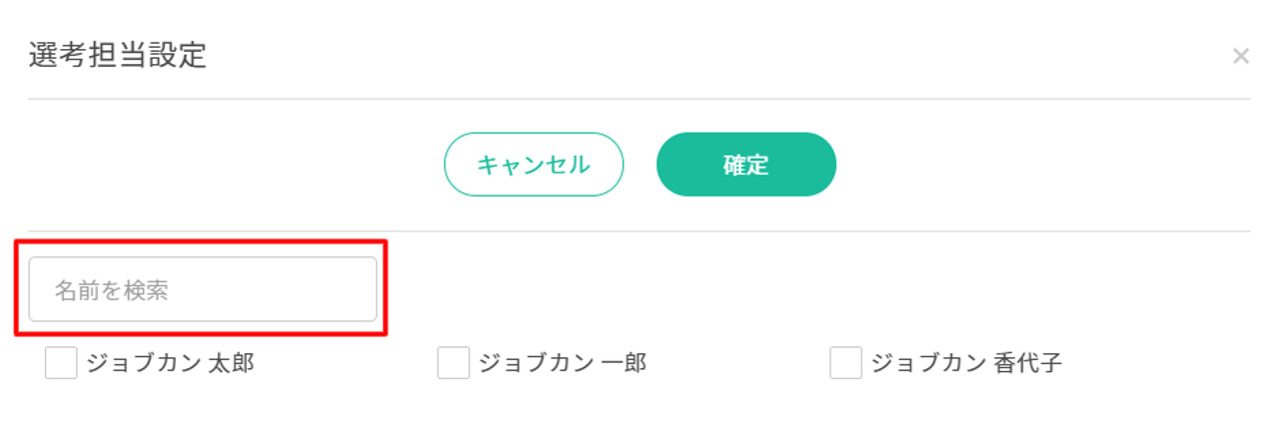Click the outlined キャンセル pill button

coord(534,165)
